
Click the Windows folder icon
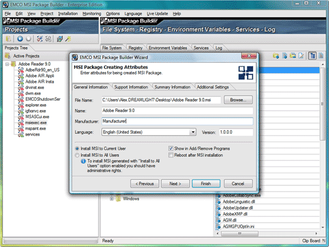(119, 199)
